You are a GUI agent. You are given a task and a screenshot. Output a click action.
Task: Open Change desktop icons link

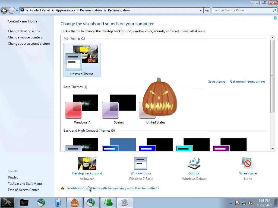click(24, 31)
